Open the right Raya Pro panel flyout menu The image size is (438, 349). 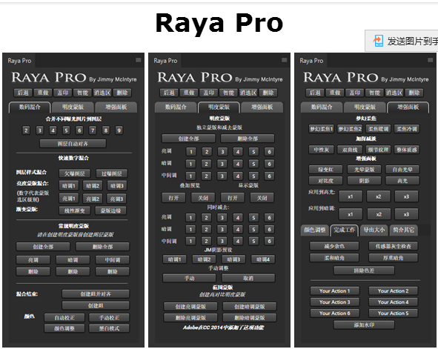pyautogui.click(x=431, y=60)
